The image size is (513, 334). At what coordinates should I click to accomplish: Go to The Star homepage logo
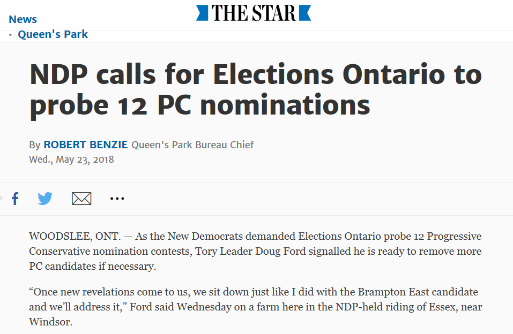coord(254,13)
